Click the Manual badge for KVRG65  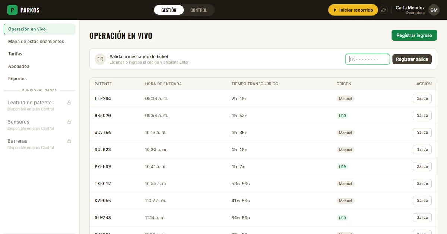(345, 201)
